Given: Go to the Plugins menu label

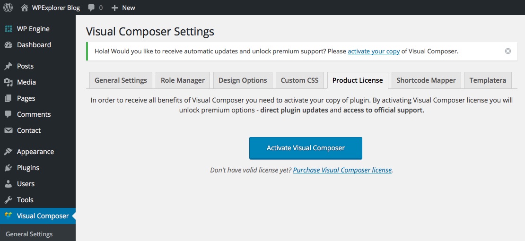Looking at the screenshot, I should click(28, 168).
